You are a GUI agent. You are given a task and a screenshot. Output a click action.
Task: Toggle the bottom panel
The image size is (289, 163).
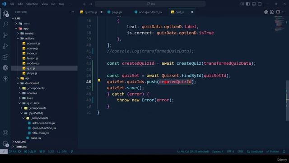[254, 4]
